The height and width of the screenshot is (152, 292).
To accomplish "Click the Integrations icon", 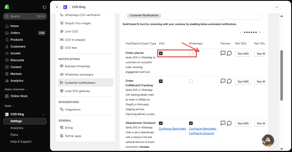I will 62,109.
